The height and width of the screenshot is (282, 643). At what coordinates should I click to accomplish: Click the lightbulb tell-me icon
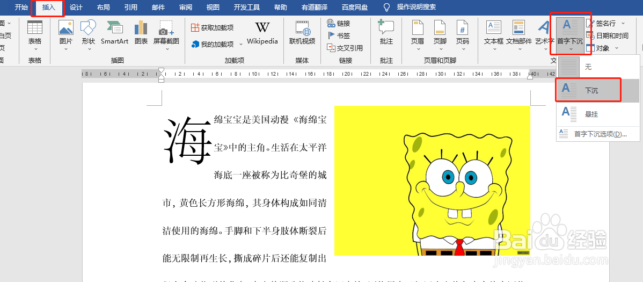[x=386, y=8]
